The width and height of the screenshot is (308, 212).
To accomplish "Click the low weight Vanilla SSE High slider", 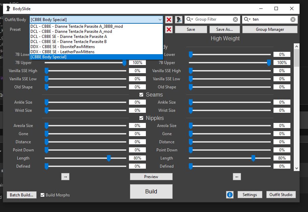I will tap(85, 71).
